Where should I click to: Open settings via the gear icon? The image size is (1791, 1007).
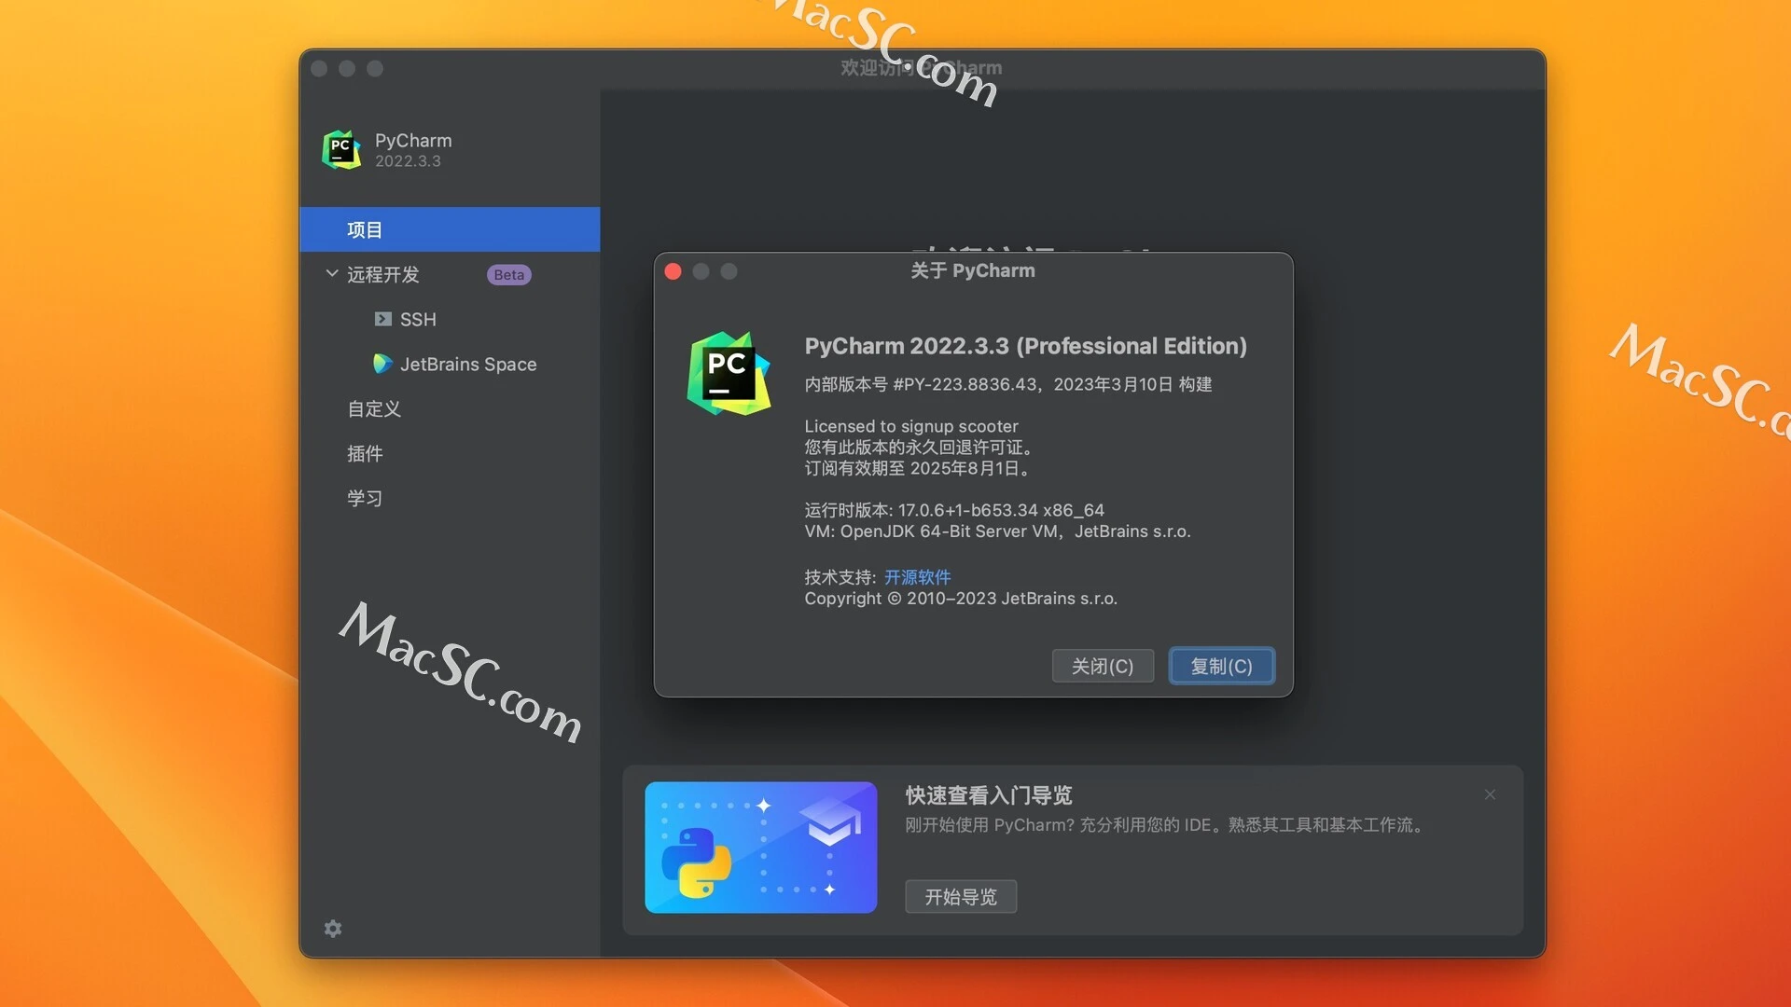pos(333,929)
